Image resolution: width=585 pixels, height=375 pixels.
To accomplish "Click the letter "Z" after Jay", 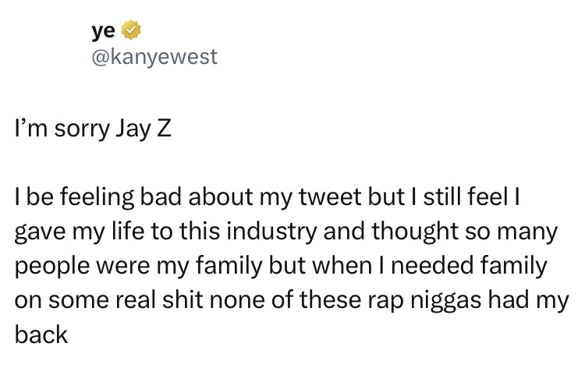I will click(x=162, y=129).
